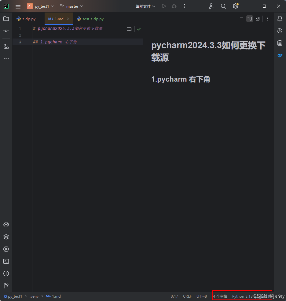
Task: Change UTF-8 file encoding
Action: (202, 296)
